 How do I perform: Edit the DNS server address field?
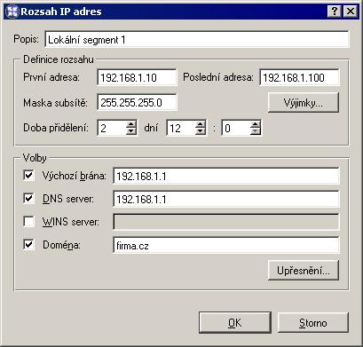tap(226, 199)
